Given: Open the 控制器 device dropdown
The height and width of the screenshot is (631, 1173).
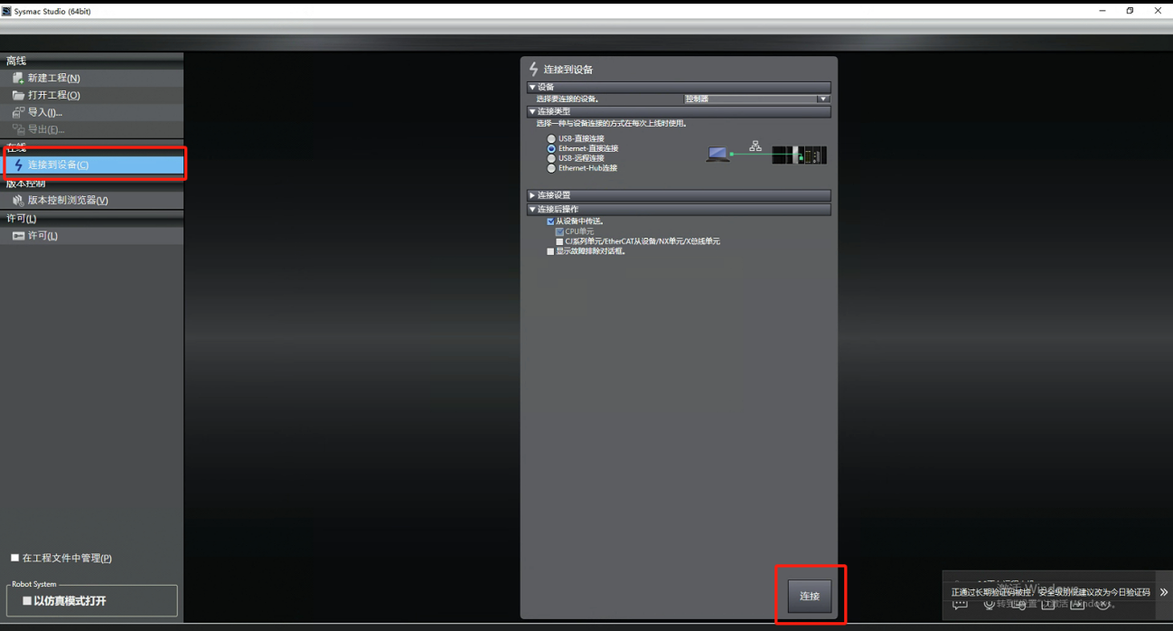Looking at the screenshot, I should click(x=822, y=99).
